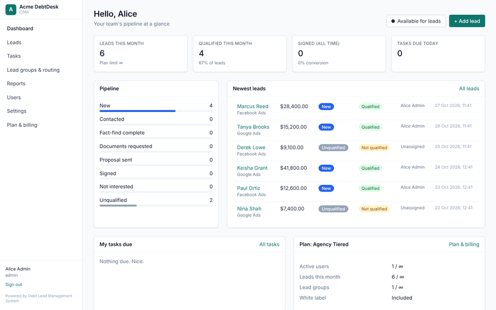Click the 27 Oct 2026, 11:41 timestamp

coord(453,105)
